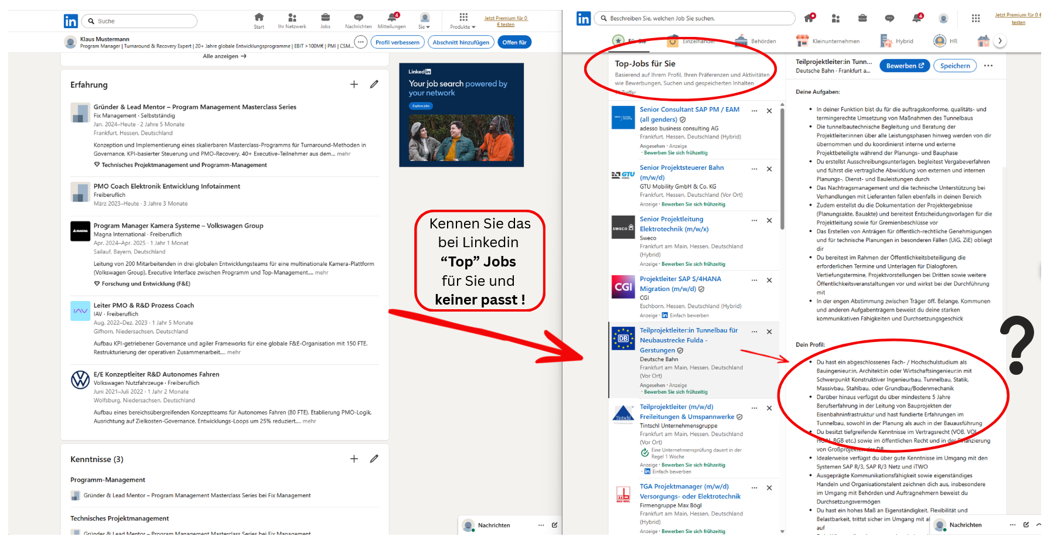Click the Abschnitt hinzufügen button
This screenshot has width=1047, height=540.
tap(461, 42)
